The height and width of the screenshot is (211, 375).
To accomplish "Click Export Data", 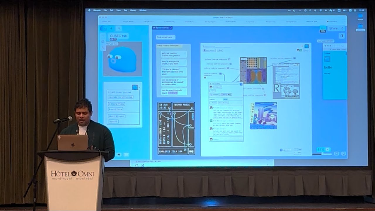I will [x=115, y=109].
